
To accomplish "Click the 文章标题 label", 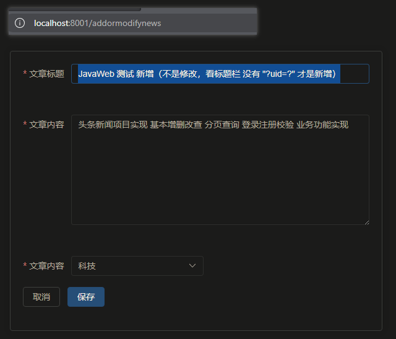I will point(47,74).
